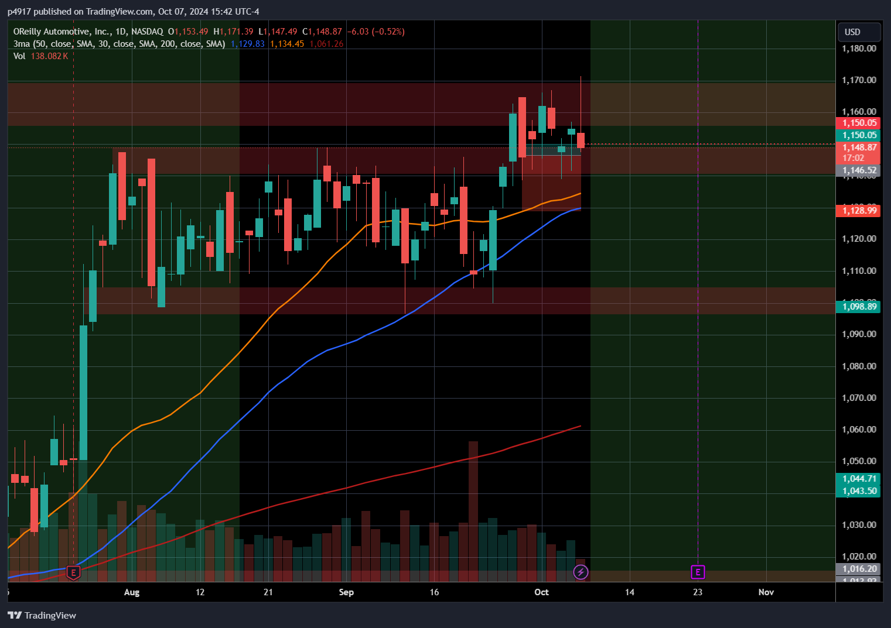Select the 3ma indicator legend label
The image size is (891, 628).
point(120,44)
